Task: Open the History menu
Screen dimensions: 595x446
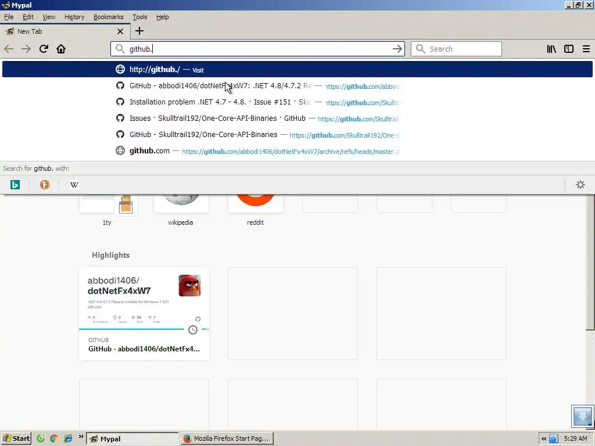Action: pos(74,17)
